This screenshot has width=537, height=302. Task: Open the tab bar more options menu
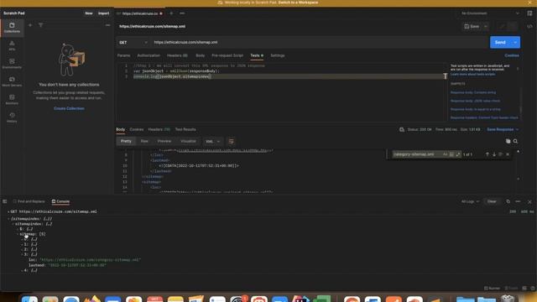pos(182,13)
